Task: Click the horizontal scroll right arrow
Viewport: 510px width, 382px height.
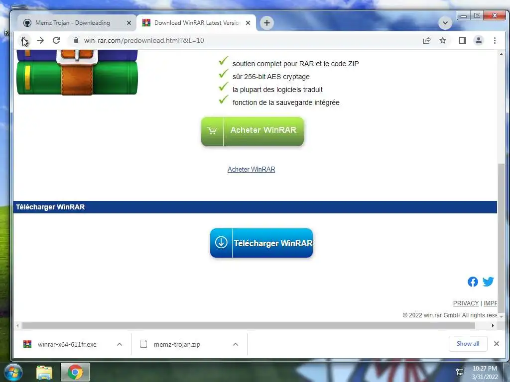Action: tap(493, 325)
